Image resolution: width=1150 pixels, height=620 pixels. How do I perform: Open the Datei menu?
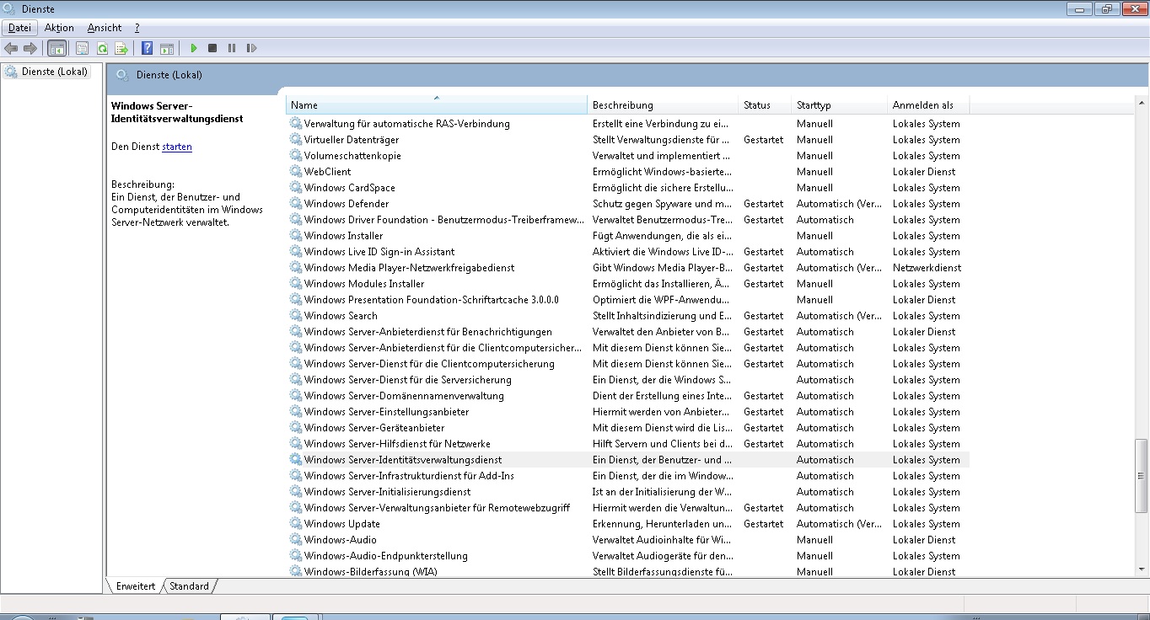point(19,28)
